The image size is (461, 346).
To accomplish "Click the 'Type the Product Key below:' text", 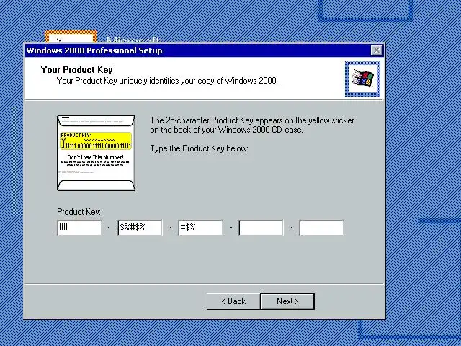I will click(199, 148).
